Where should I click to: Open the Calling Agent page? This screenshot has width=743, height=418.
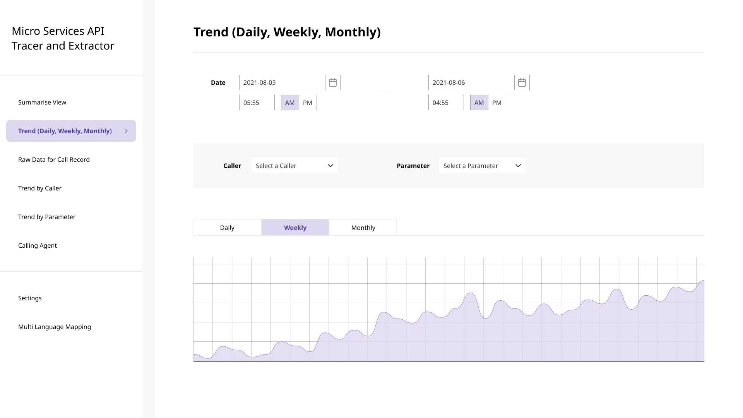38,245
